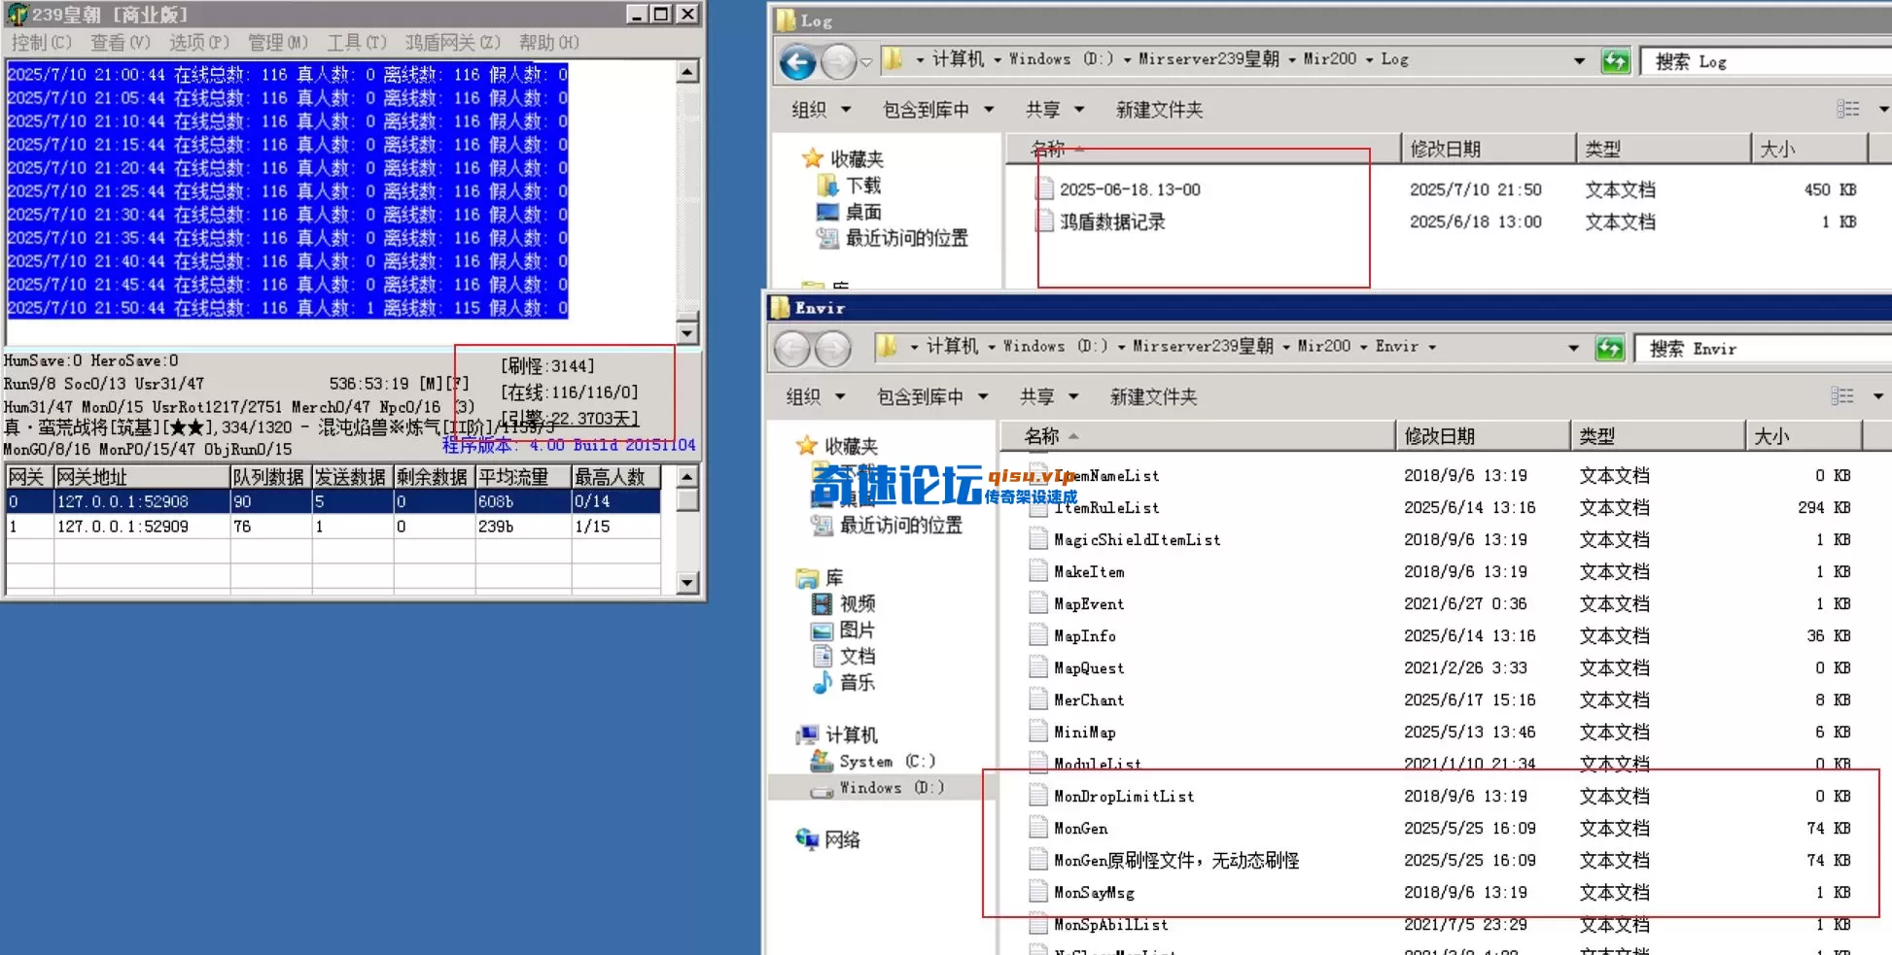Image resolution: width=1892 pixels, height=955 pixels.
Task: Select the 网络 icon in the Envir sidebar
Action: 841,839
